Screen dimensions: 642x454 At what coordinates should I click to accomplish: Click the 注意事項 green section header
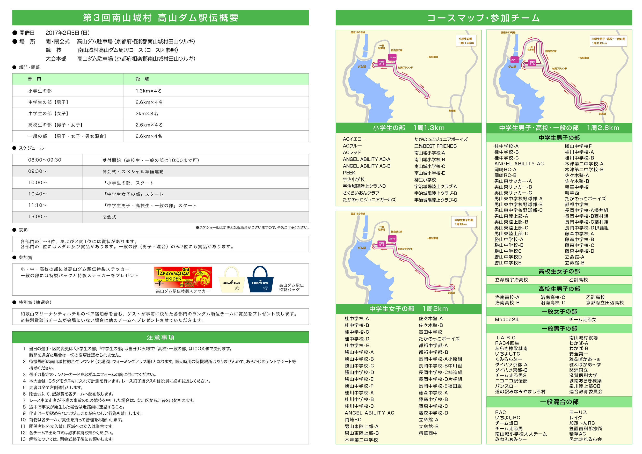160,337
